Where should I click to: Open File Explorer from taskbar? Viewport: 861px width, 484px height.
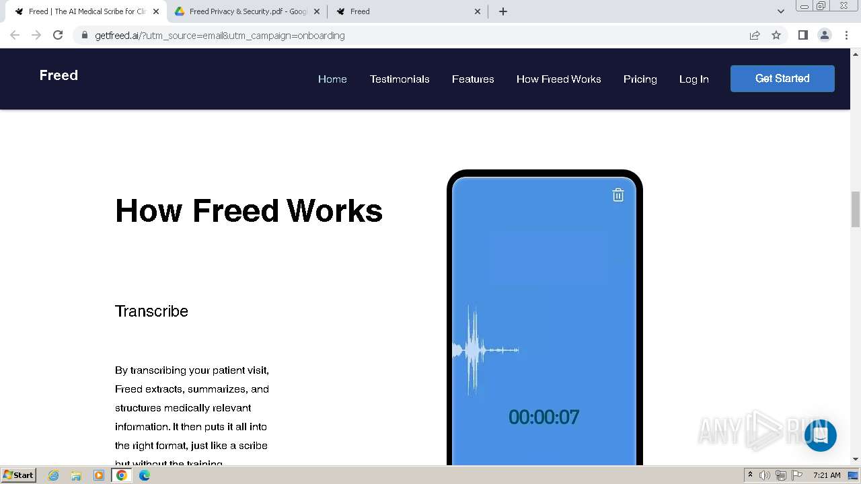(76, 475)
